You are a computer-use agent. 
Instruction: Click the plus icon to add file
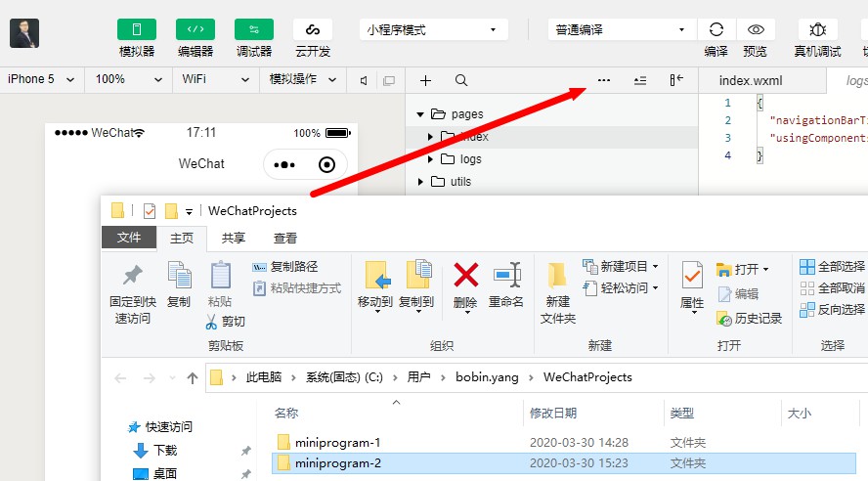point(425,80)
